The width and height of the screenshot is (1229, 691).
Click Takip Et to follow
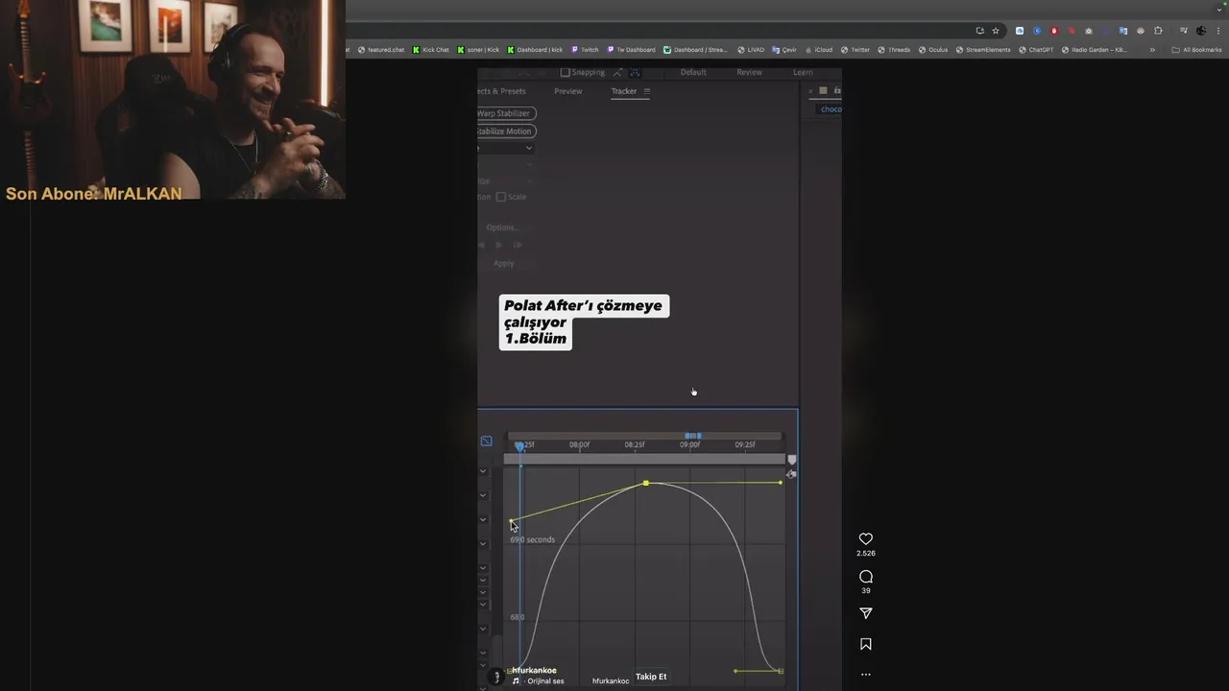[x=651, y=677]
